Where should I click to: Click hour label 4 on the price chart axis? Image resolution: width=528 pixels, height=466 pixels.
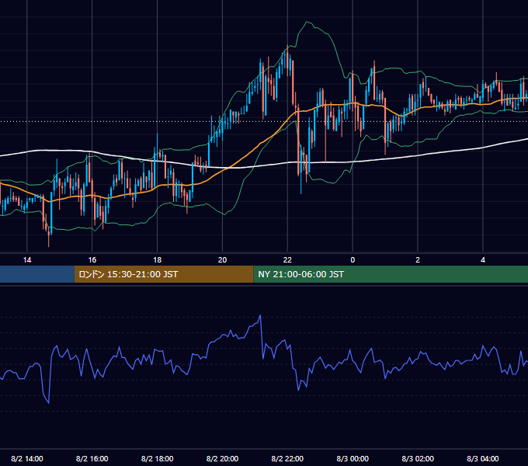tap(482, 259)
